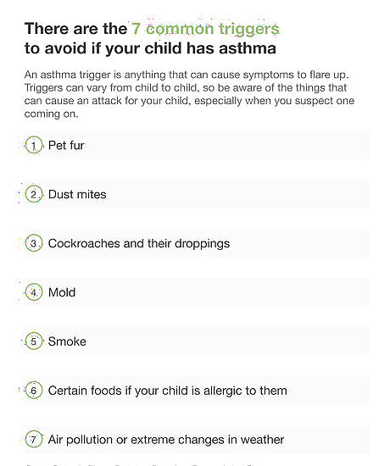Click the There are the heading words

pos(75,29)
